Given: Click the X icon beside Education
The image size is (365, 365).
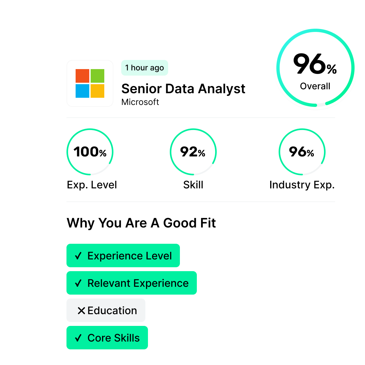Looking at the screenshot, I should tap(81, 311).
